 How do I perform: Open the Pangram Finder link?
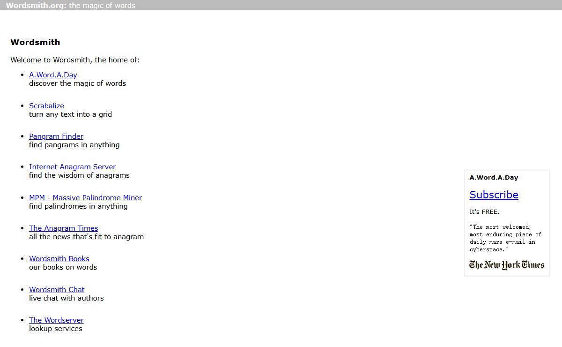click(56, 136)
